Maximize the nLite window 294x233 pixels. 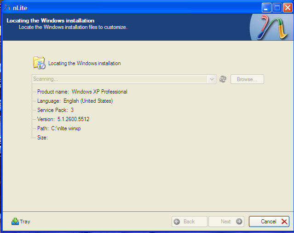point(277,8)
